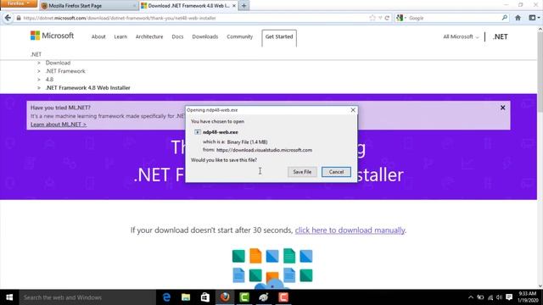Open the Learn nav item

(120, 36)
